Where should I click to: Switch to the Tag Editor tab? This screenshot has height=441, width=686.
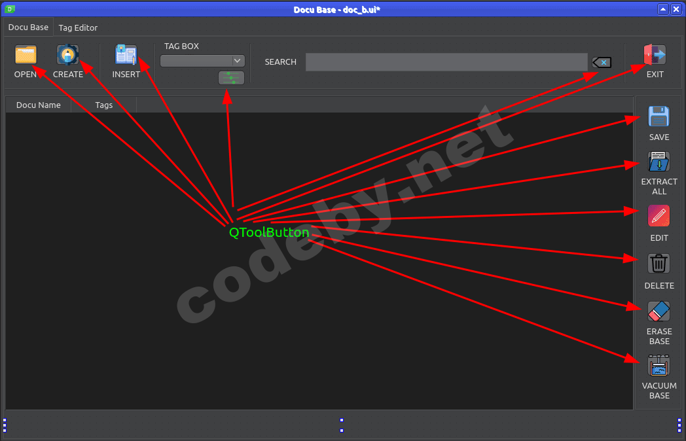[x=78, y=27]
